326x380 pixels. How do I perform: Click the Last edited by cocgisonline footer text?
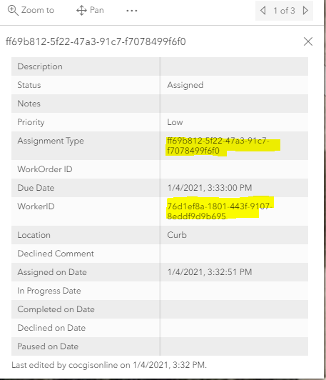click(x=109, y=365)
